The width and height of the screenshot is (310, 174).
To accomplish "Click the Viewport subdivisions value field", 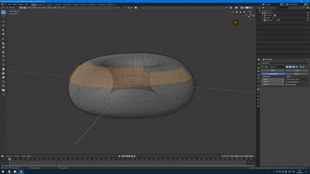I will pyautogui.click(x=273, y=82).
